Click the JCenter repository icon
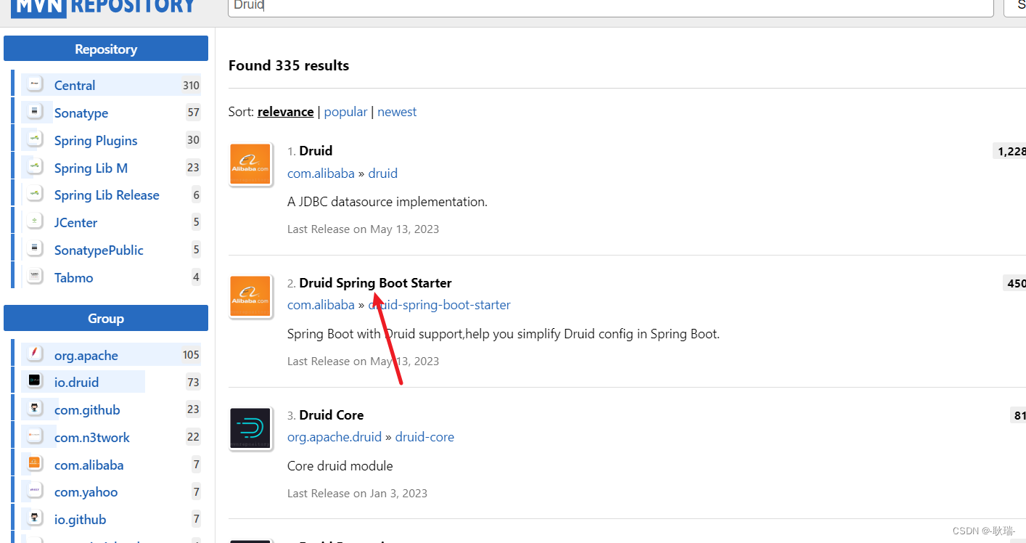Screen dimensions: 1026x543 click(34, 222)
